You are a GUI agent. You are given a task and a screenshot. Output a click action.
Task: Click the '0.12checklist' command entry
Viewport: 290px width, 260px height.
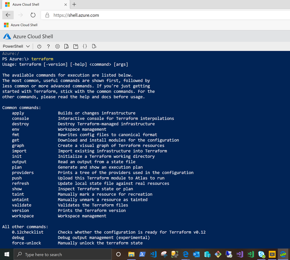[28, 232]
